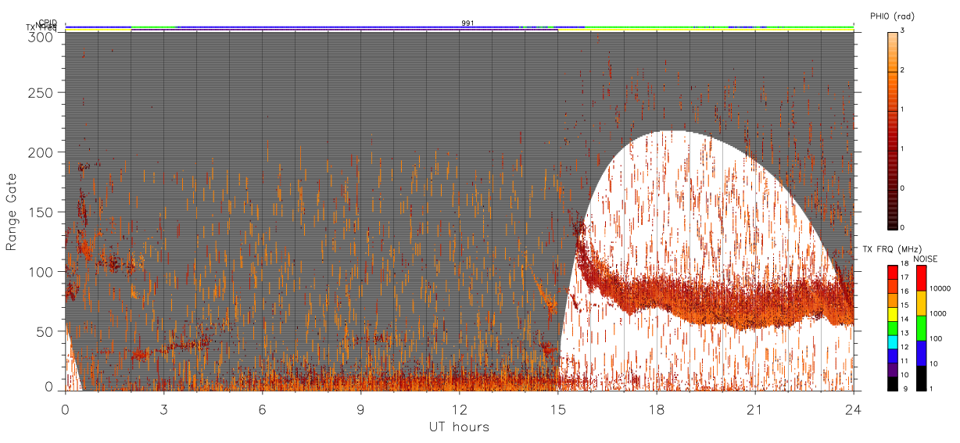Click the 24 tick on UT hours axis
The width and height of the screenshot is (960, 443).
(x=854, y=409)
